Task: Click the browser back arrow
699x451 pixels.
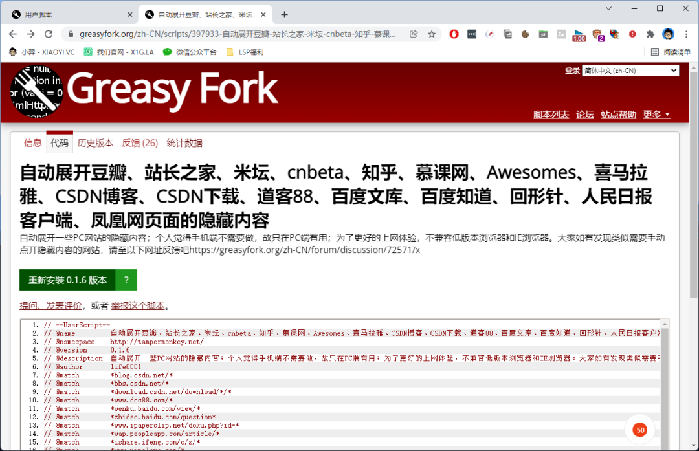Action: [x=13, y=34]
